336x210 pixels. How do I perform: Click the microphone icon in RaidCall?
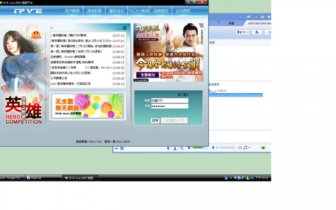click(213, 148)
